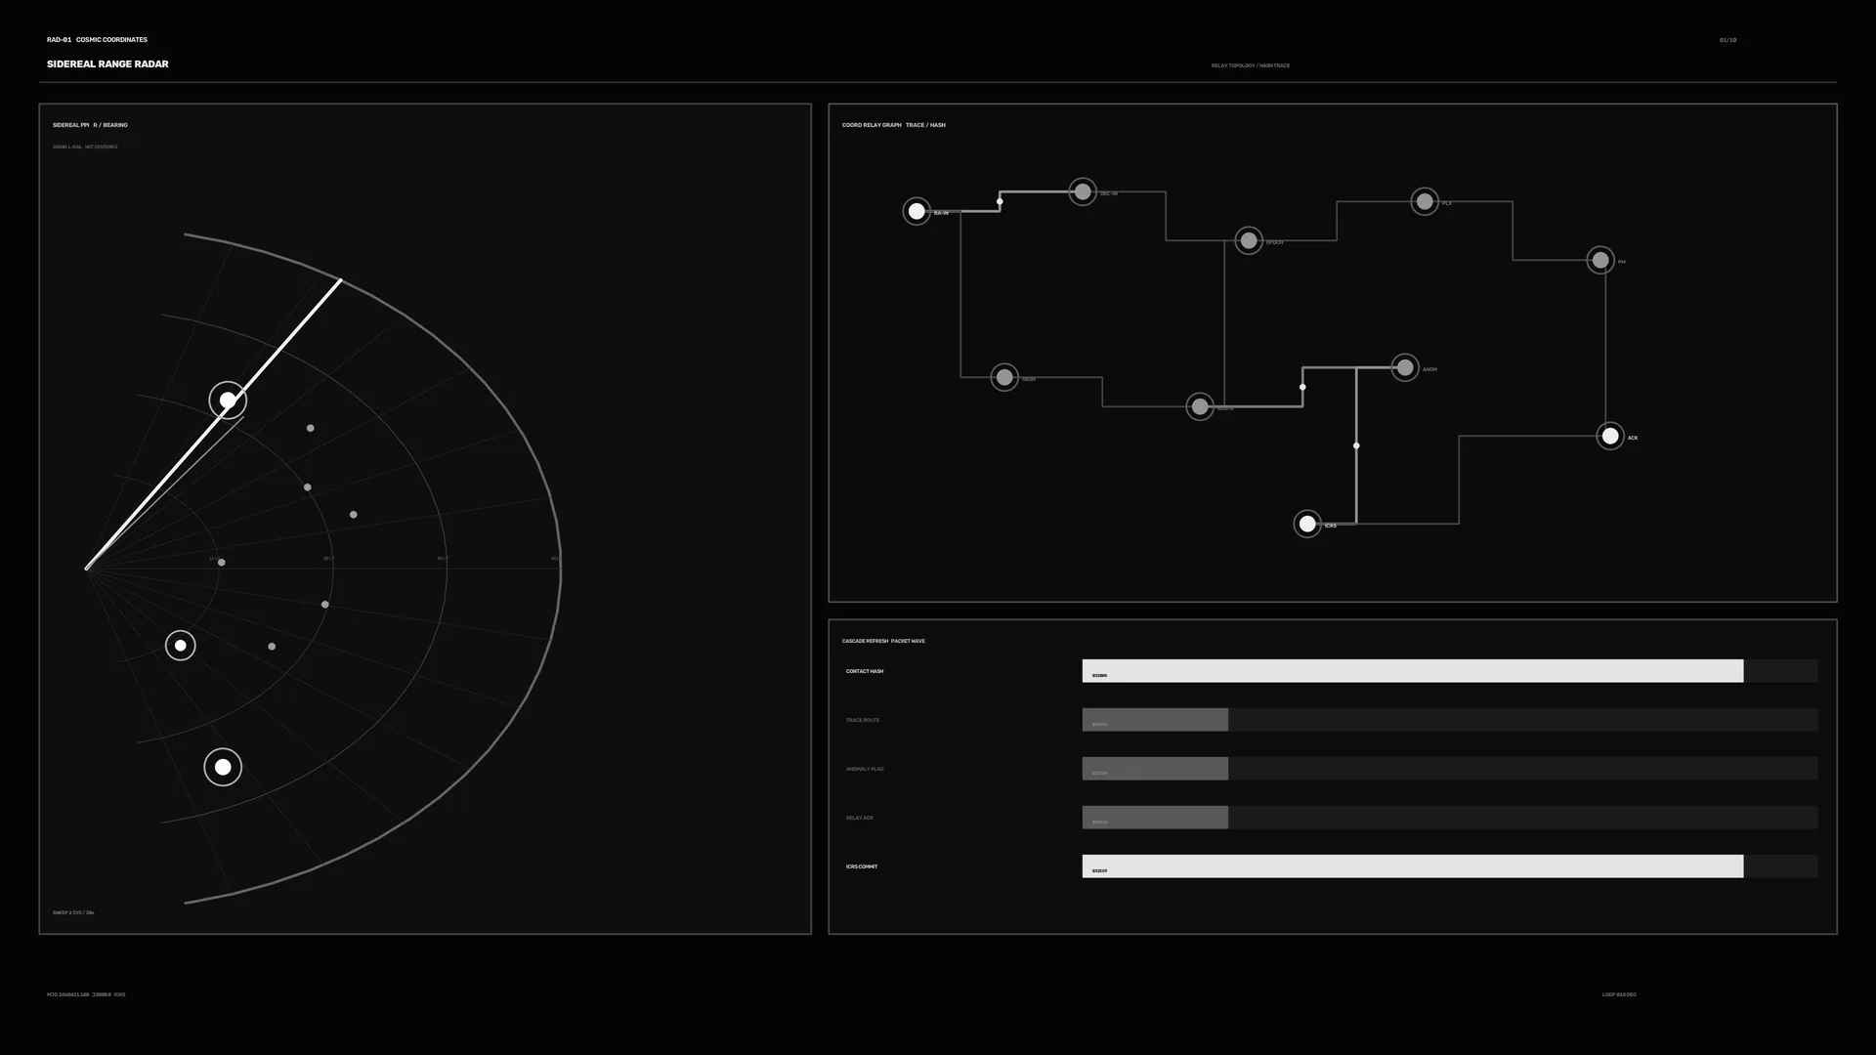The image size is (1876, 1055).
Task: Select ringed radar contact on sweep line
Action: 228,401
